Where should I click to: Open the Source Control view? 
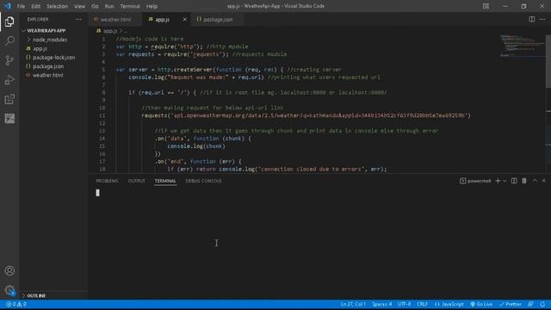pyautogui.click(x=9, y=60)
